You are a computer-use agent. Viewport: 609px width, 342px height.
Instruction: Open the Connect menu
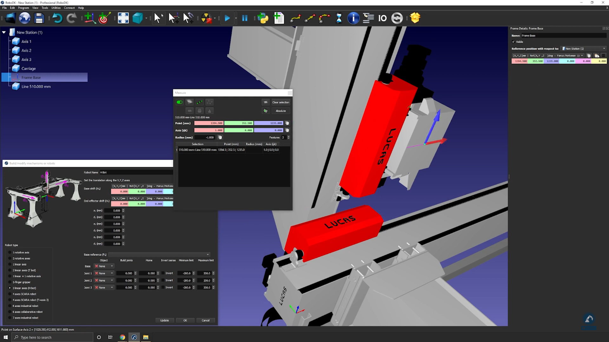[69, 8]
